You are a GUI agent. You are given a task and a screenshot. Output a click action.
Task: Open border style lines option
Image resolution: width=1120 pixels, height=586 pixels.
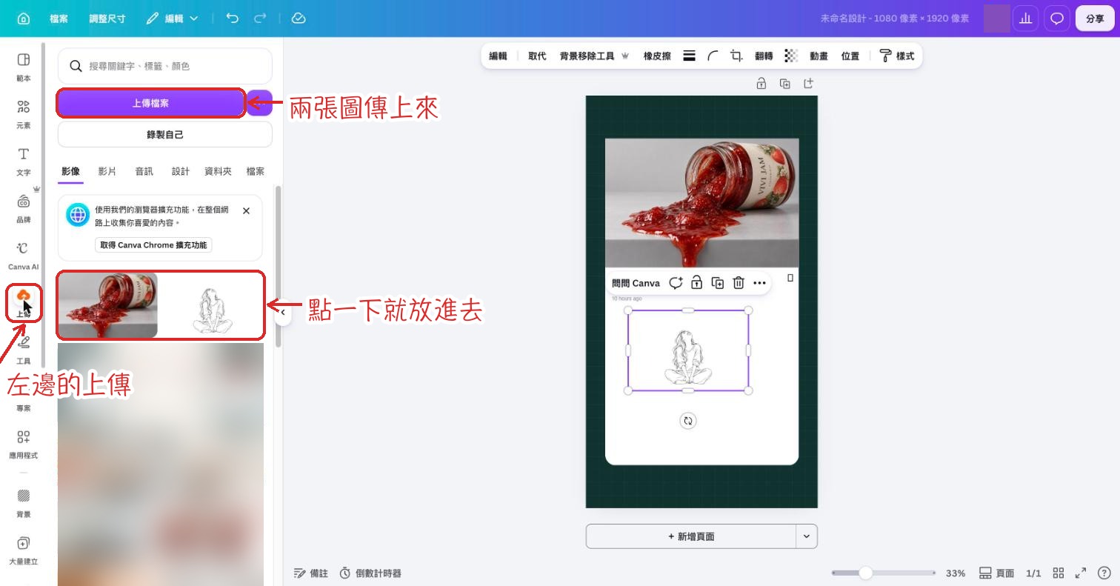689,56
